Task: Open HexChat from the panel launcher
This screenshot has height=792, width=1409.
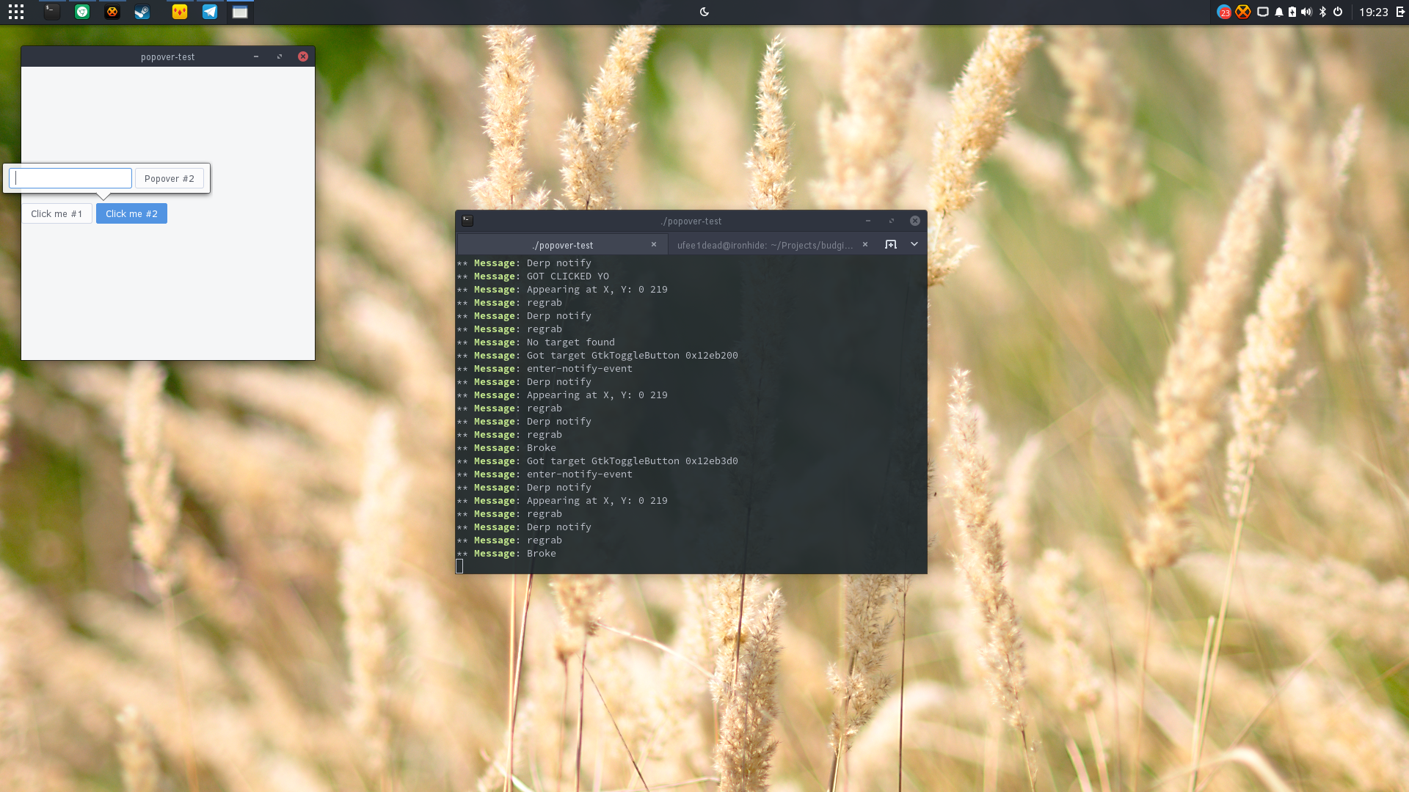Action: (112, 12)
